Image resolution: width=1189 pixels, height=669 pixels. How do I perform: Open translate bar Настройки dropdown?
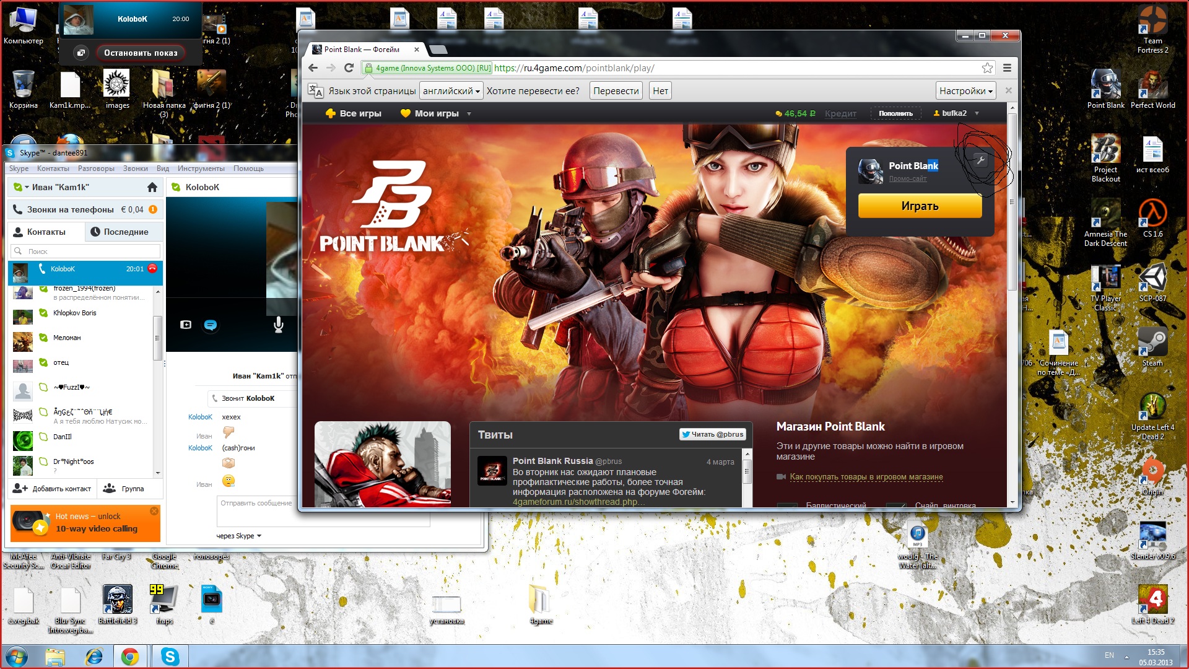click(x=965, y=91)
